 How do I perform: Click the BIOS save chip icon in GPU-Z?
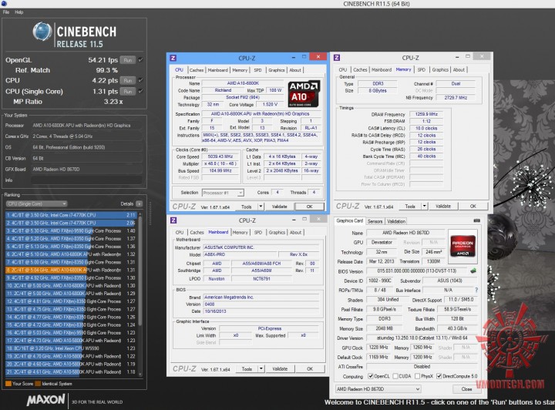tap(473, 271)
